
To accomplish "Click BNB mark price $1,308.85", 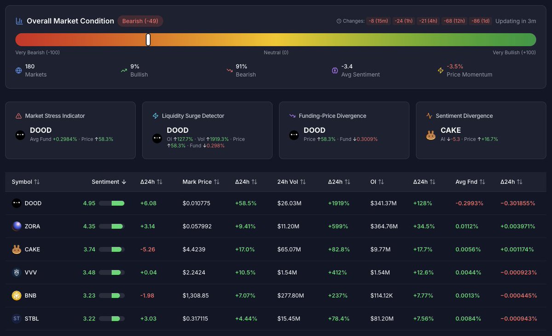I will coord(195,296).
